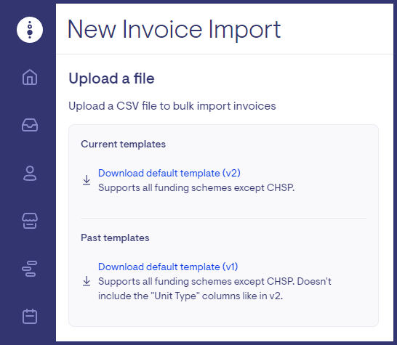This screenshot has width=397, height=345.
Task: Click divider line between Current and Past templates
Action: 223,218
